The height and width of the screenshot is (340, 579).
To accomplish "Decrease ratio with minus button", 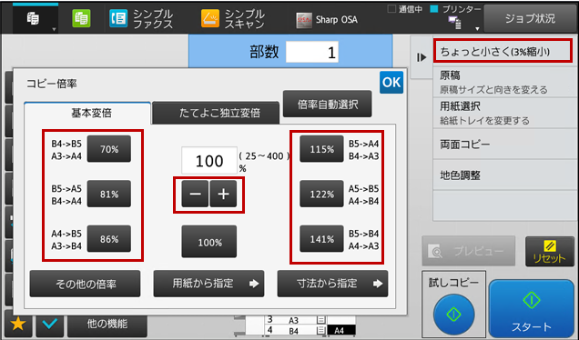I will (x=195, y=194).
